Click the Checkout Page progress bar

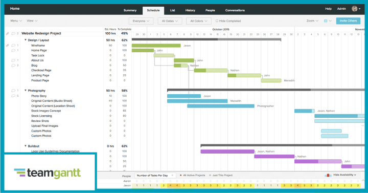point(211,70)
